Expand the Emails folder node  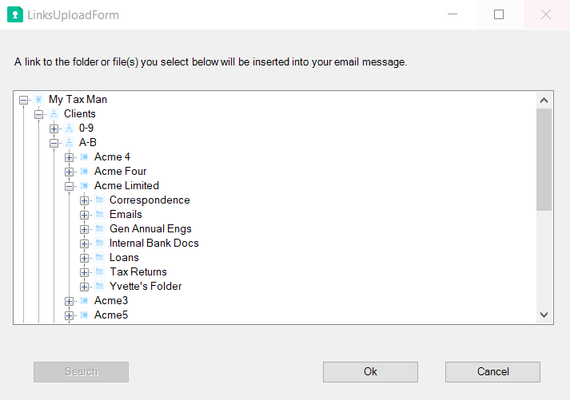pos(85,215)
